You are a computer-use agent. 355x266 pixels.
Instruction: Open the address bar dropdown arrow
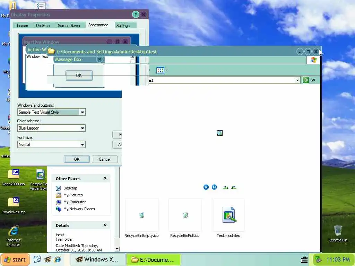click(x=297, y=80)
